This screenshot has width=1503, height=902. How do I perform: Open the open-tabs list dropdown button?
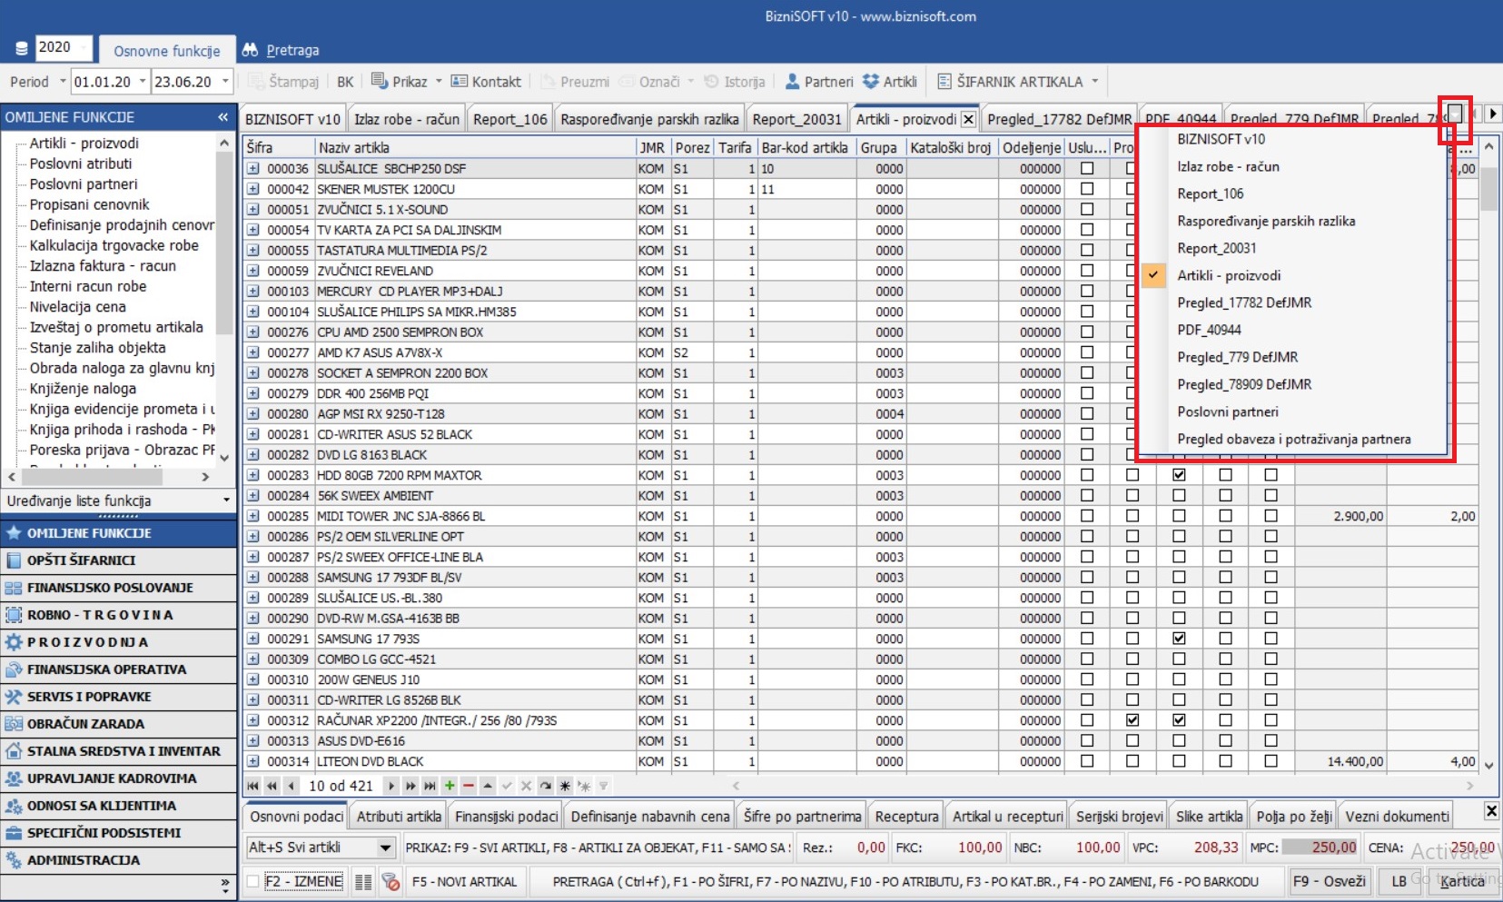(x=1455, y=114)
